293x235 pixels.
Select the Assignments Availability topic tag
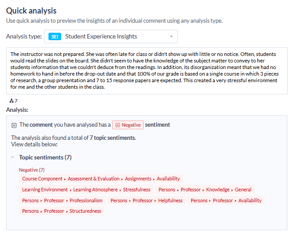[x=101, y=179]
